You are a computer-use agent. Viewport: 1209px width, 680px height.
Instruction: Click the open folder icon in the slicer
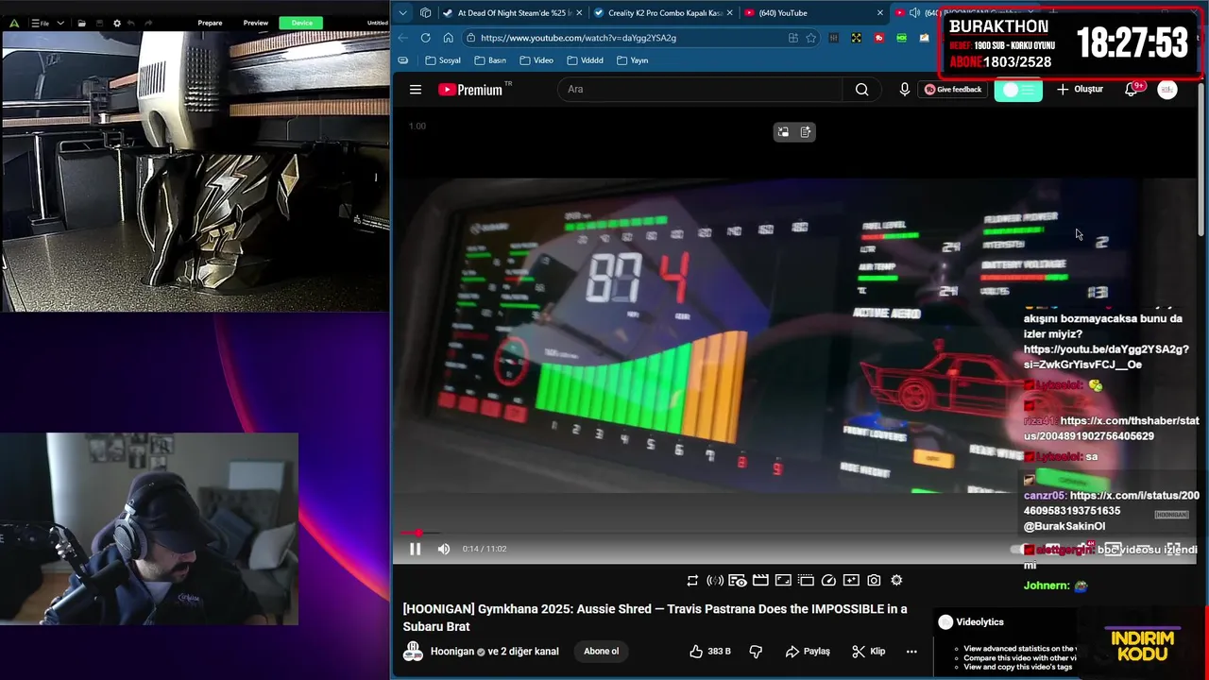tap(82, 23)
